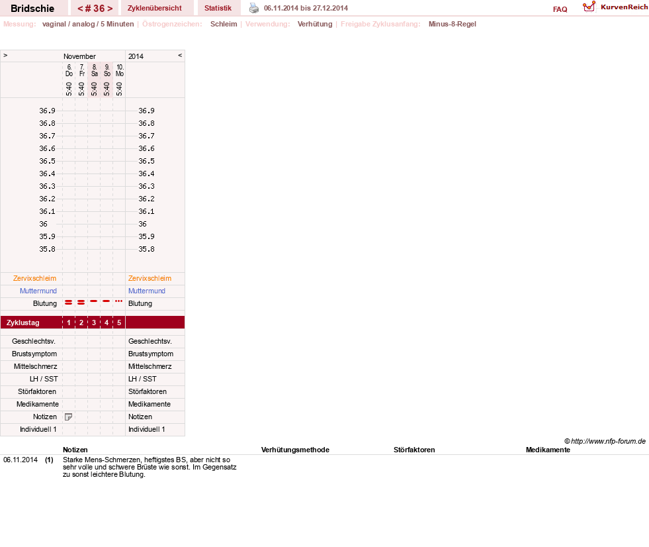Click the November month header
This screenshot has width=649, height=547.
pos(79,56)
